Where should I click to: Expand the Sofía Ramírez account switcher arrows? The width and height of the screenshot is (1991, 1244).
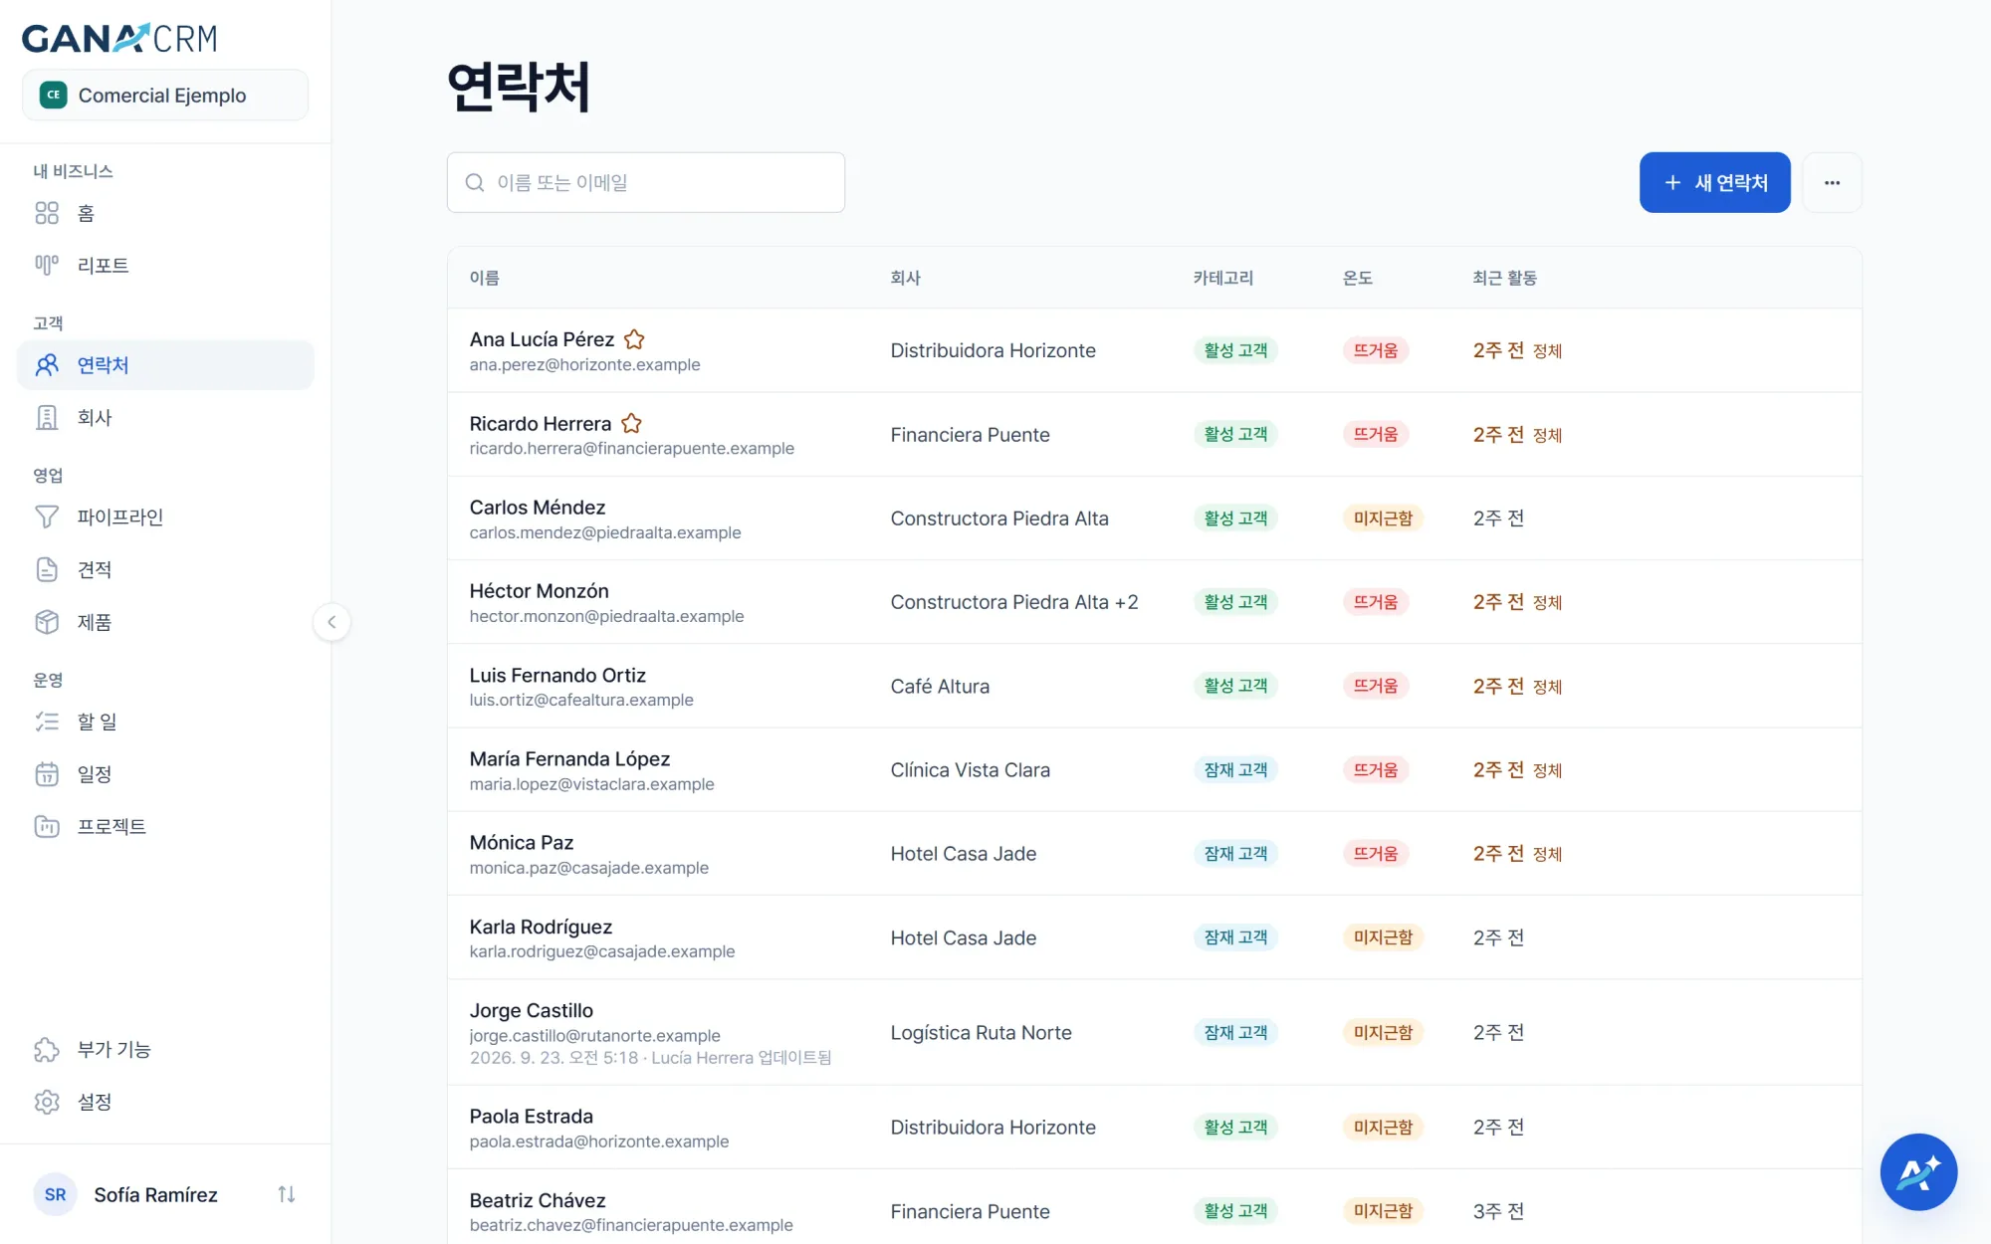(287, 1194)
